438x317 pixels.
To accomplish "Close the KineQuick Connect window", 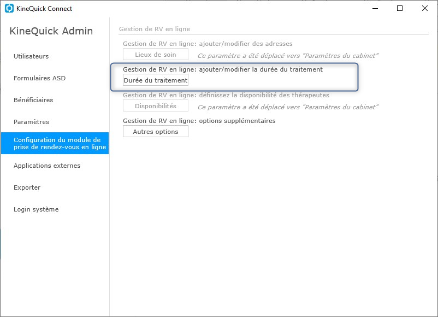I will click(x=424, y=8).
